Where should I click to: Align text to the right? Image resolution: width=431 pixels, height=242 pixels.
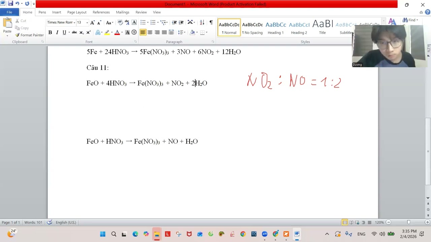click(157, 32)
